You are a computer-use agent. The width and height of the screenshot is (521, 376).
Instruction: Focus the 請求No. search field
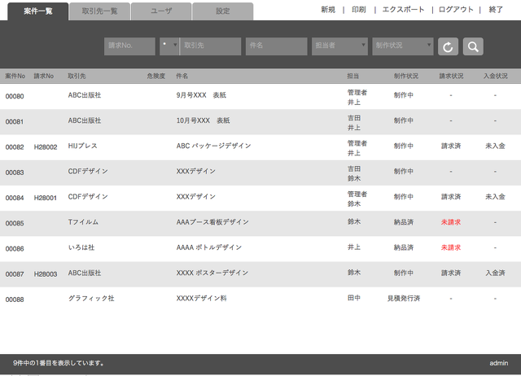tap(129, 46)
